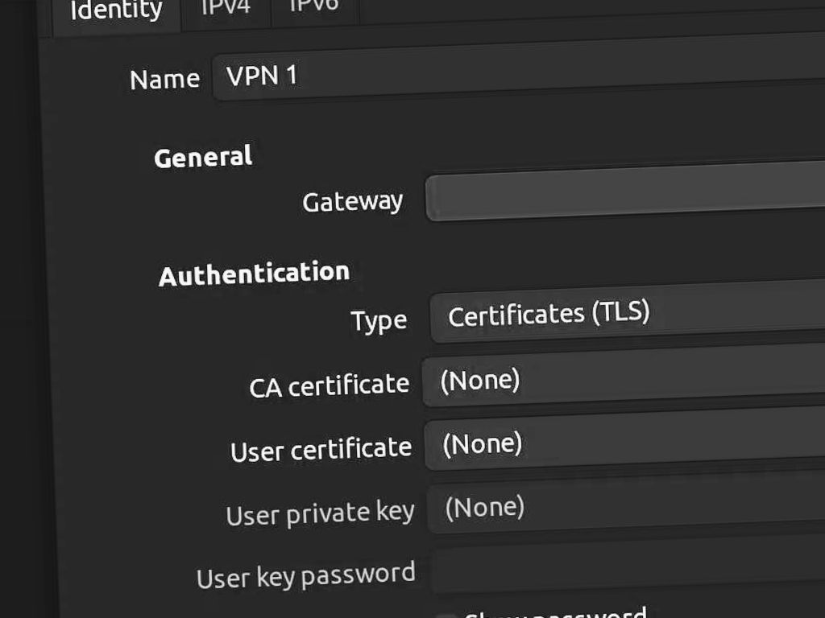Click the User key password label

(x=305, y=576)
